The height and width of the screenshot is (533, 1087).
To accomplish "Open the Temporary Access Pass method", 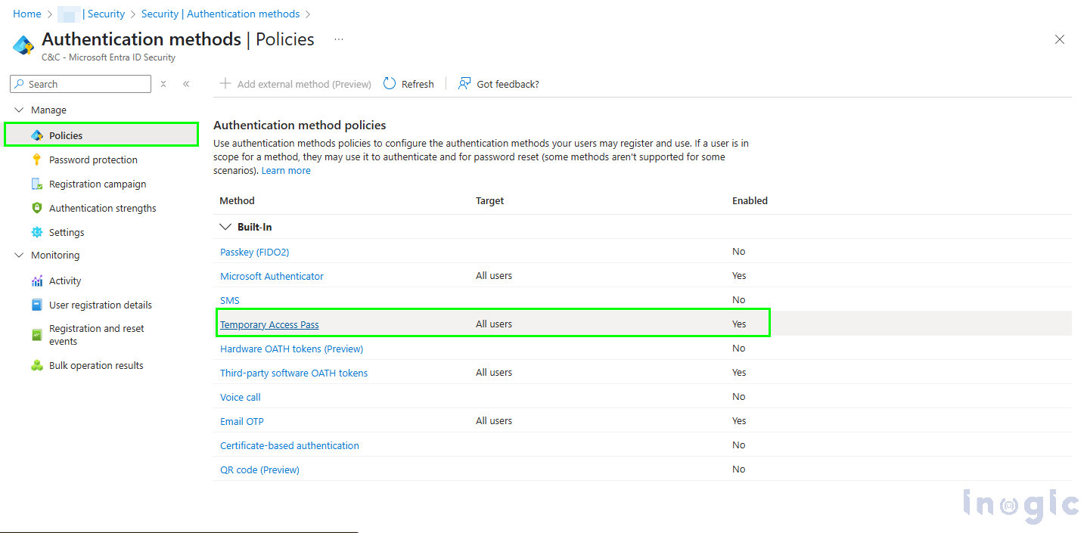I will tap(269, 324).
